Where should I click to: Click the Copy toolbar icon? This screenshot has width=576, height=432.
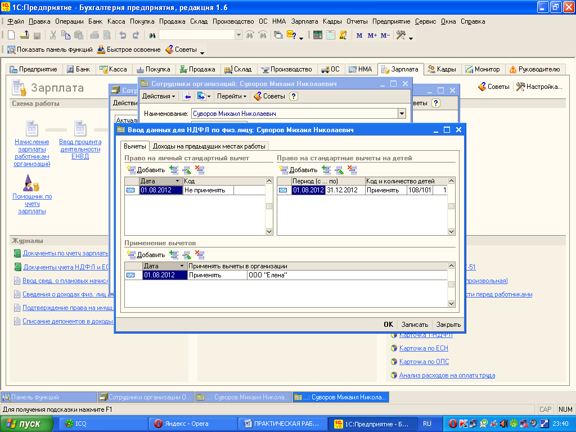[x=66, y=35]
